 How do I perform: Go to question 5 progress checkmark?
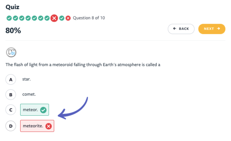coord(34,18)
